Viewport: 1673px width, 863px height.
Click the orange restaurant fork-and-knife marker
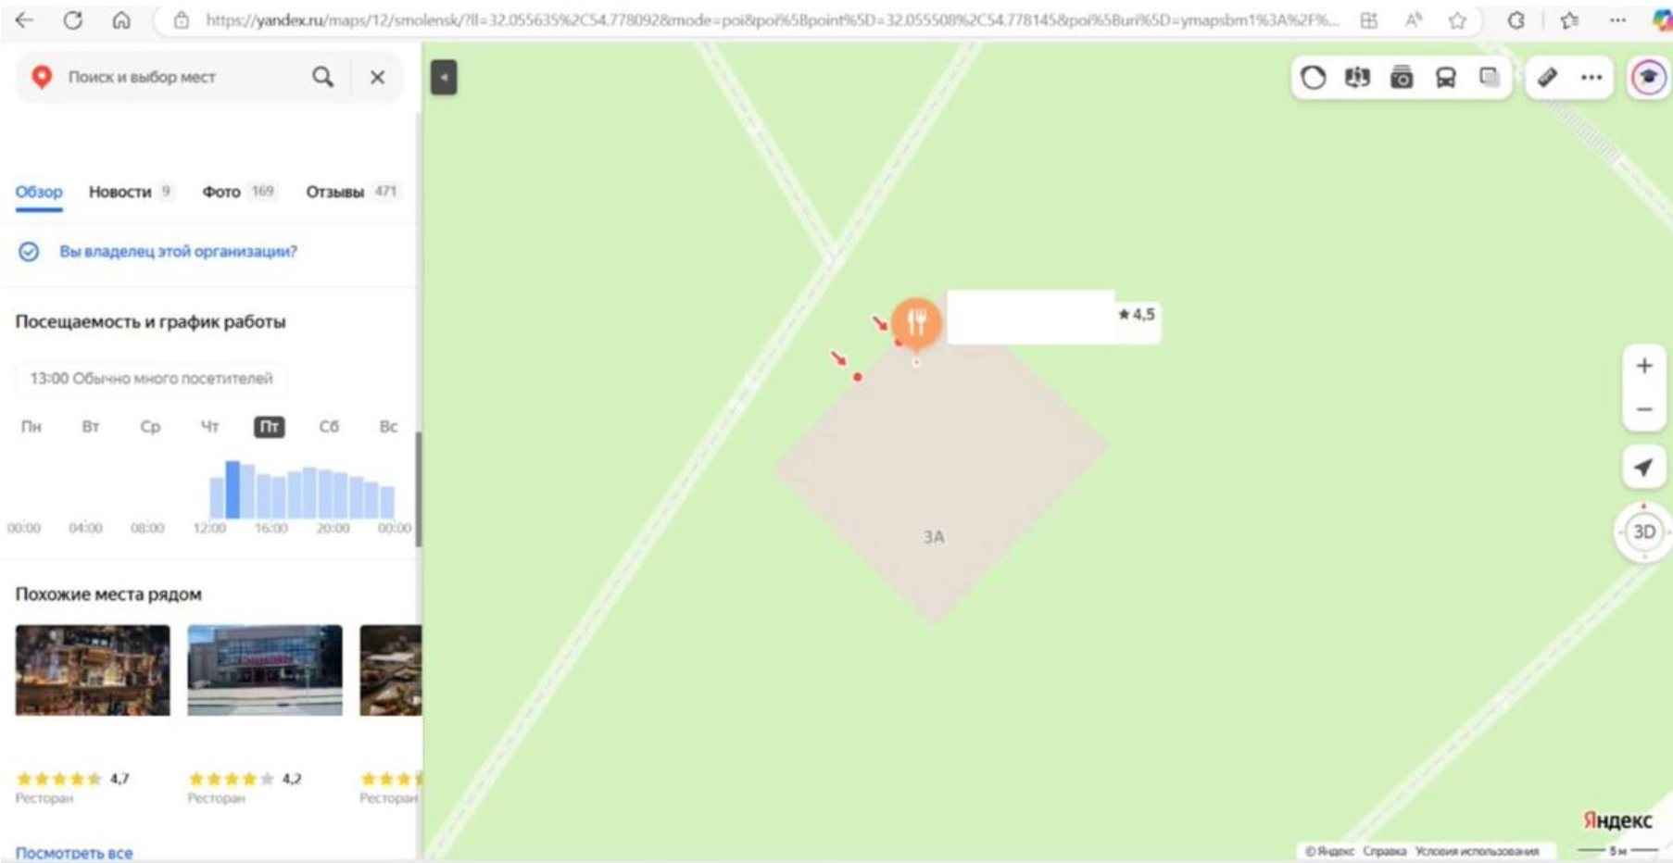click(916, 322)
